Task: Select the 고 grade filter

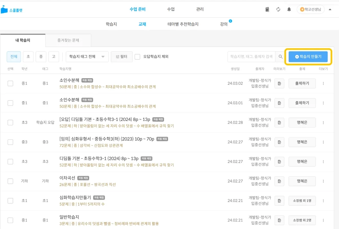Action: pyautogui.click(x=54, y=57)
